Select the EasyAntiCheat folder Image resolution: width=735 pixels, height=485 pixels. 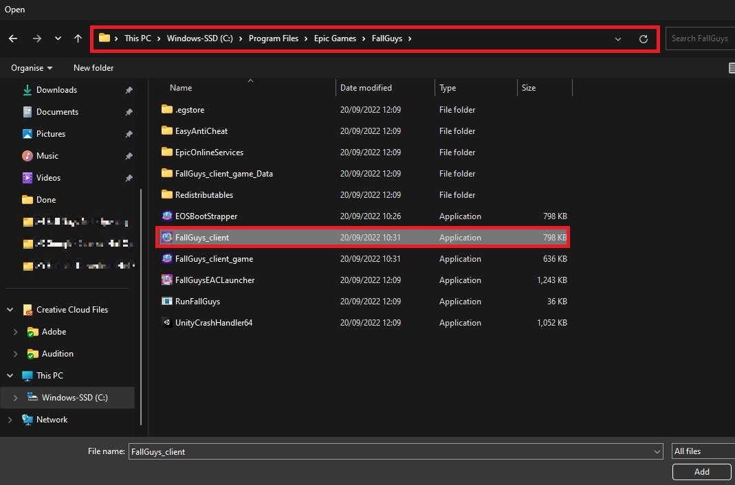pos(363,131)
